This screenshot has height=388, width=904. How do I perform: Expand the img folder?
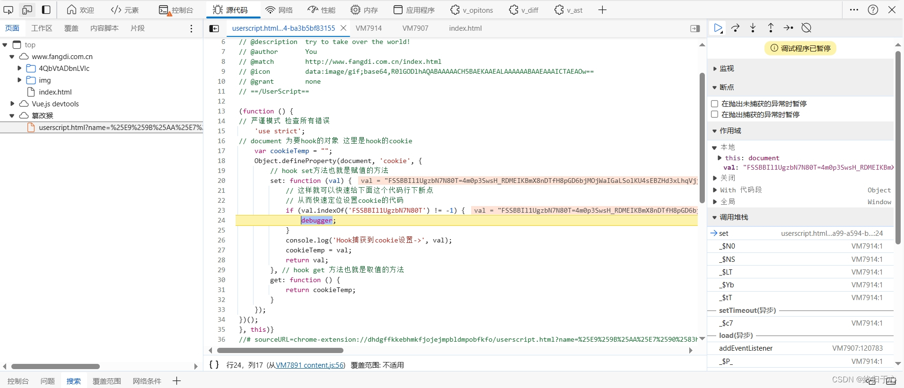click(19, 80)
